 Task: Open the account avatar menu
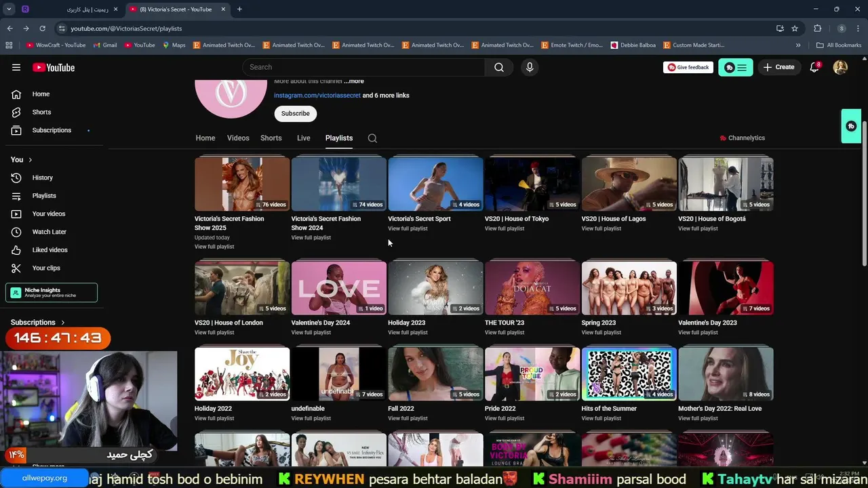point(840,67)
